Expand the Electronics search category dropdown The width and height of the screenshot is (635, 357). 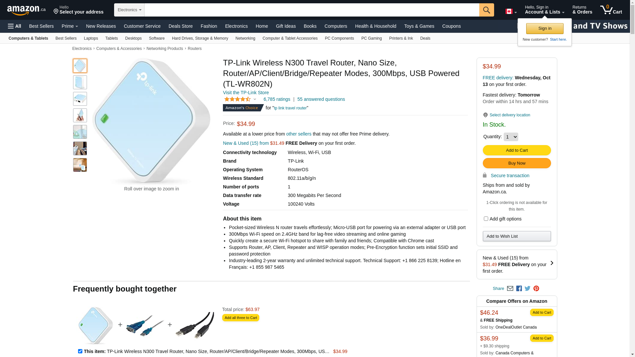click(x=129, y=10)
